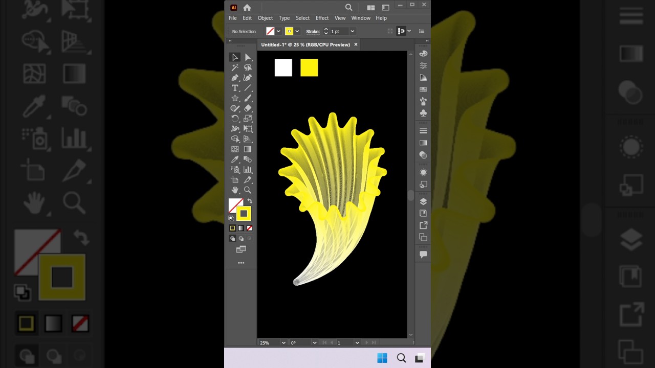Activate the Zoom magnifier tool
This screenshot has width=655, height=368.
248,190
